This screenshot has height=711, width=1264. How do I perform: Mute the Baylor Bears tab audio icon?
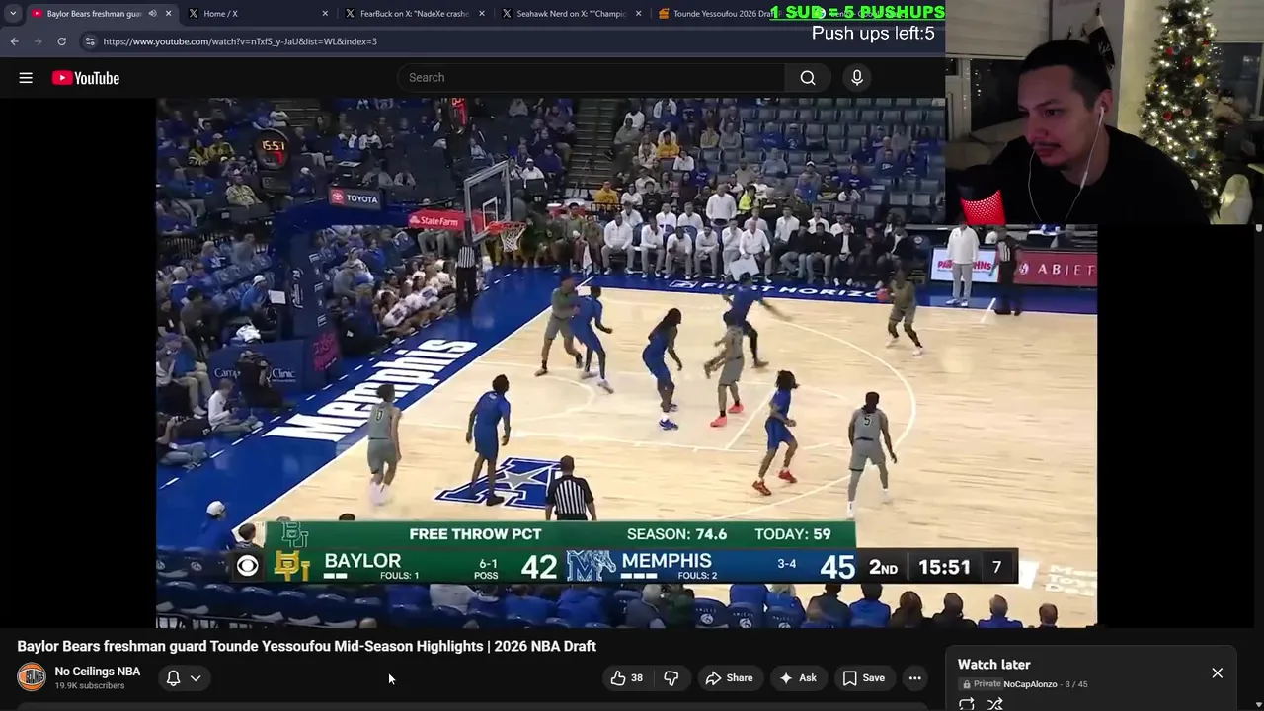pyautogui.click(x=152, y=14)
